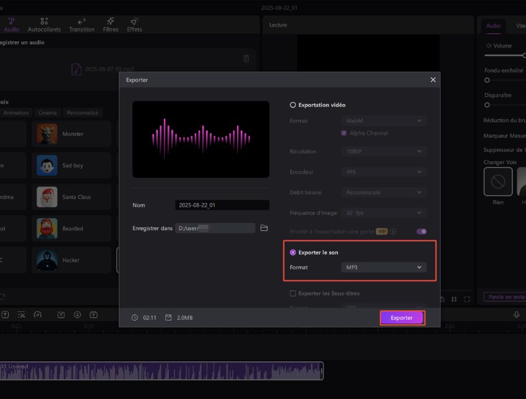Open the Transition panel
The width and height of the screenshot is (526, 399).
pyautogui.click(x=82, y=25)
